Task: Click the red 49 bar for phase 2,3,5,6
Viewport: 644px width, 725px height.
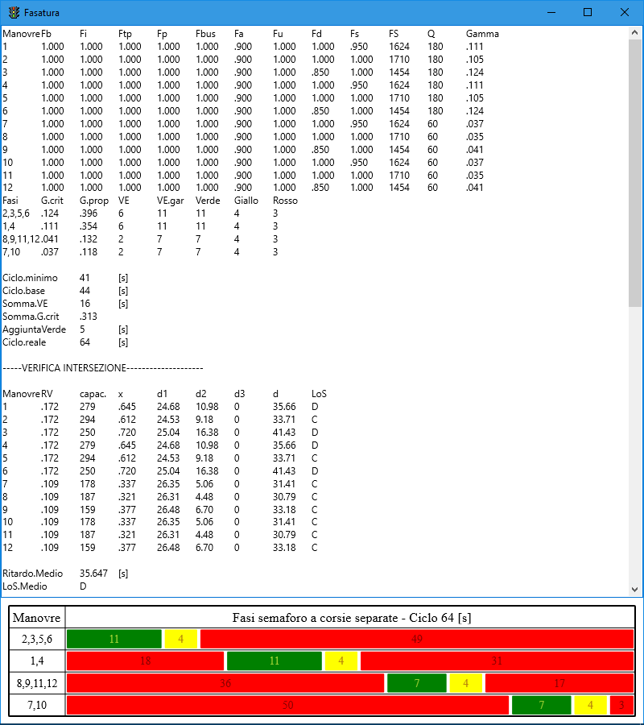Action: tap(417, 639)
